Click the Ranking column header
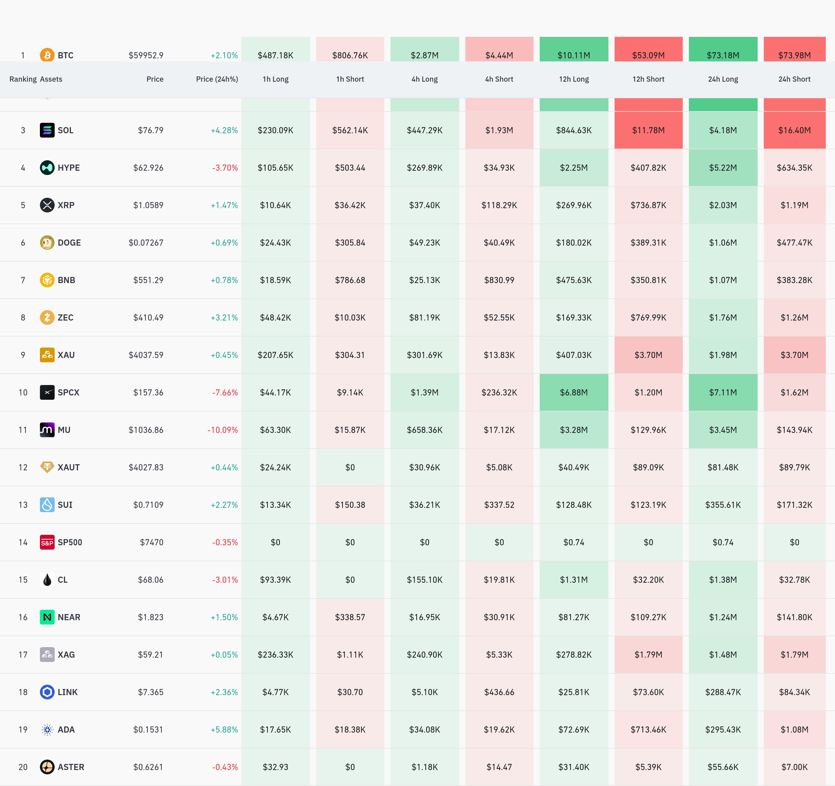 point(23,79)
